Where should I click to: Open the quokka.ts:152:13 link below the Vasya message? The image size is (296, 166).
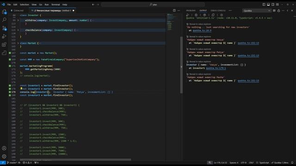tap(248, 43)
